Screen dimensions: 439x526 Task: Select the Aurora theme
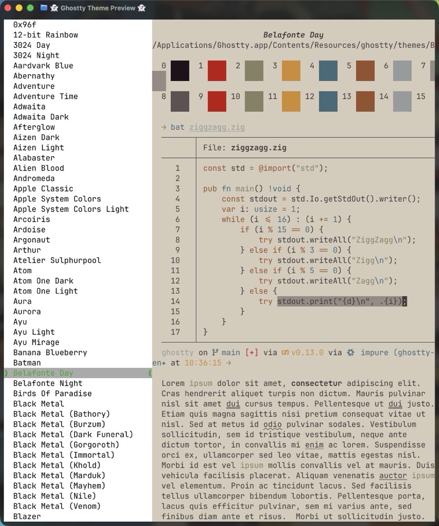27,311
